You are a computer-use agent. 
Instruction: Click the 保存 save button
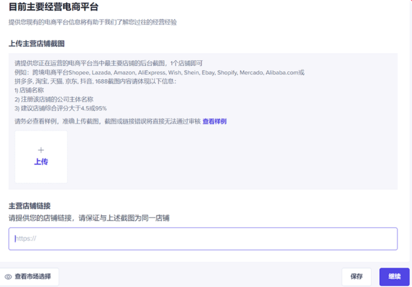pos(357,276)
